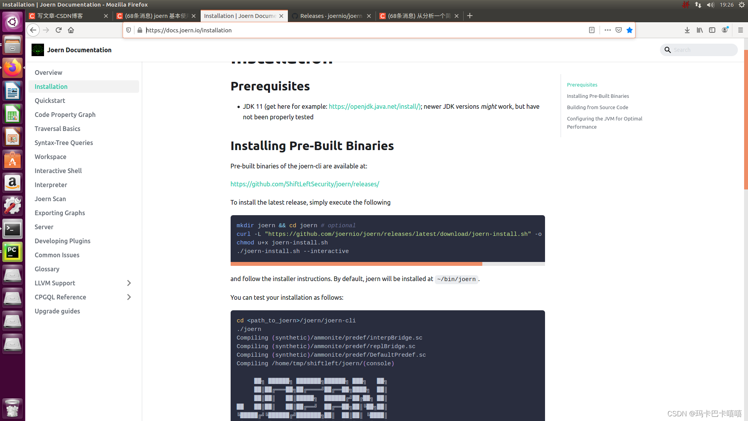Open page actions three-dot menu

point(607,30)
